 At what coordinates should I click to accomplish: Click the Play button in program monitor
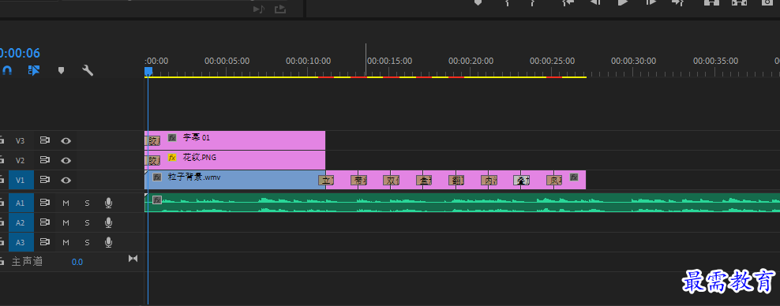tap(622, 2)
